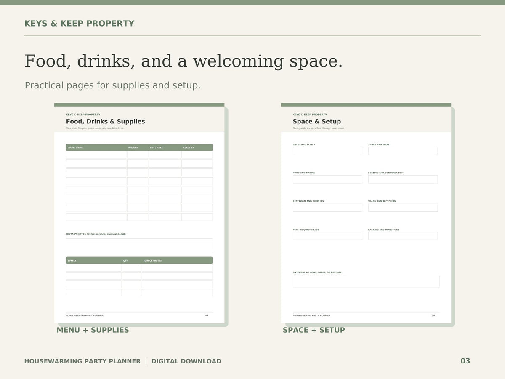Click the 'TRASH AND RECYCLING' entry box
The image size is (505, 379).
(403, 208)
